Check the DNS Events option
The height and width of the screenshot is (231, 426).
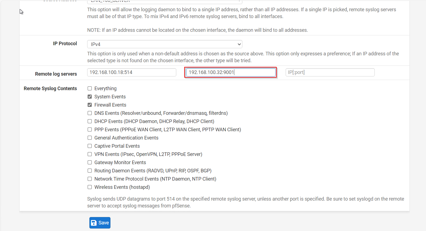90,113
